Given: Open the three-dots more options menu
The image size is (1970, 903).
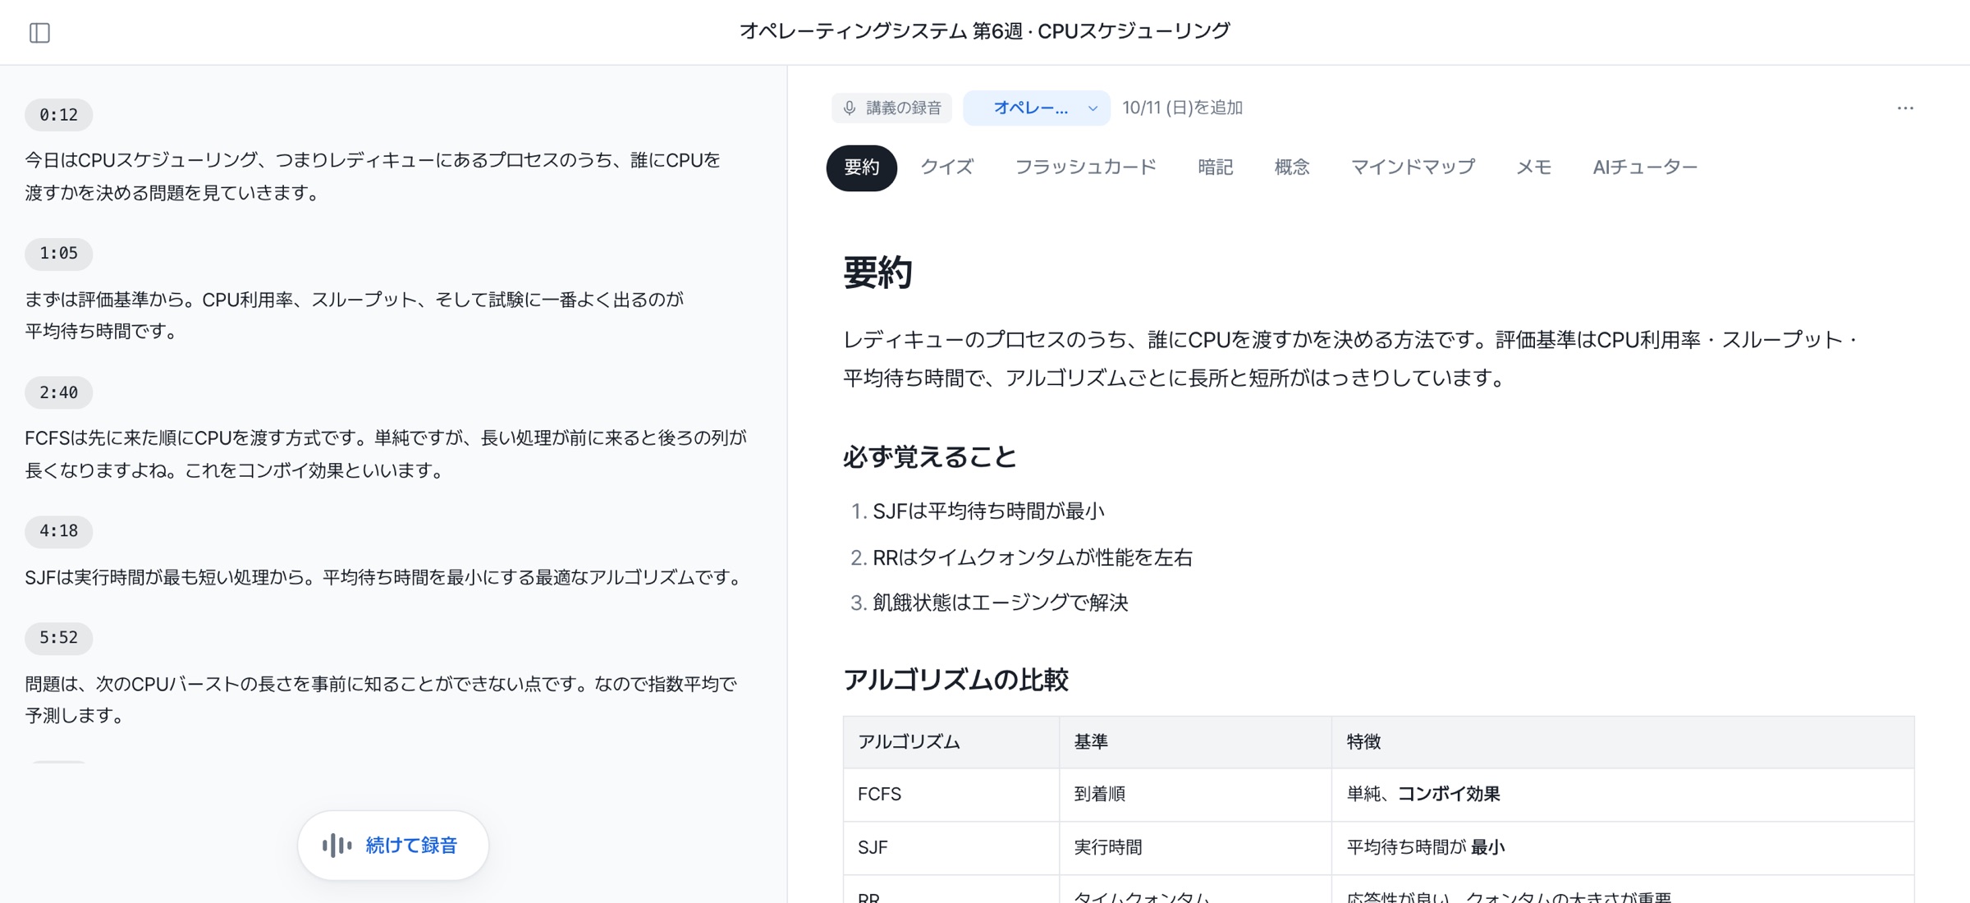Looking at the screenshot, I should pos(1905,108).
